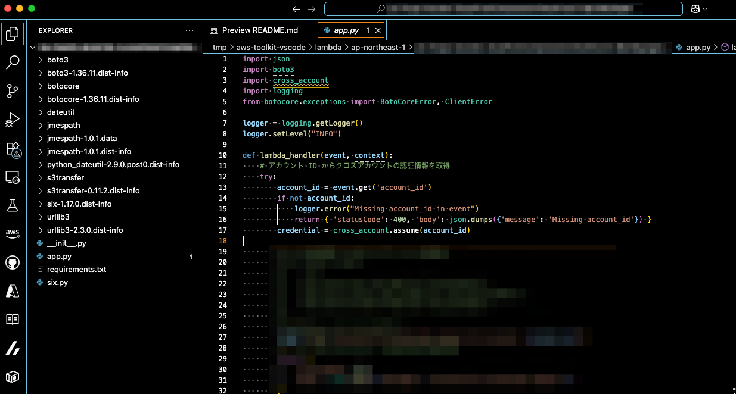Click the cross_account.assume call on line 17
The image size is (736, 394).
401,230
